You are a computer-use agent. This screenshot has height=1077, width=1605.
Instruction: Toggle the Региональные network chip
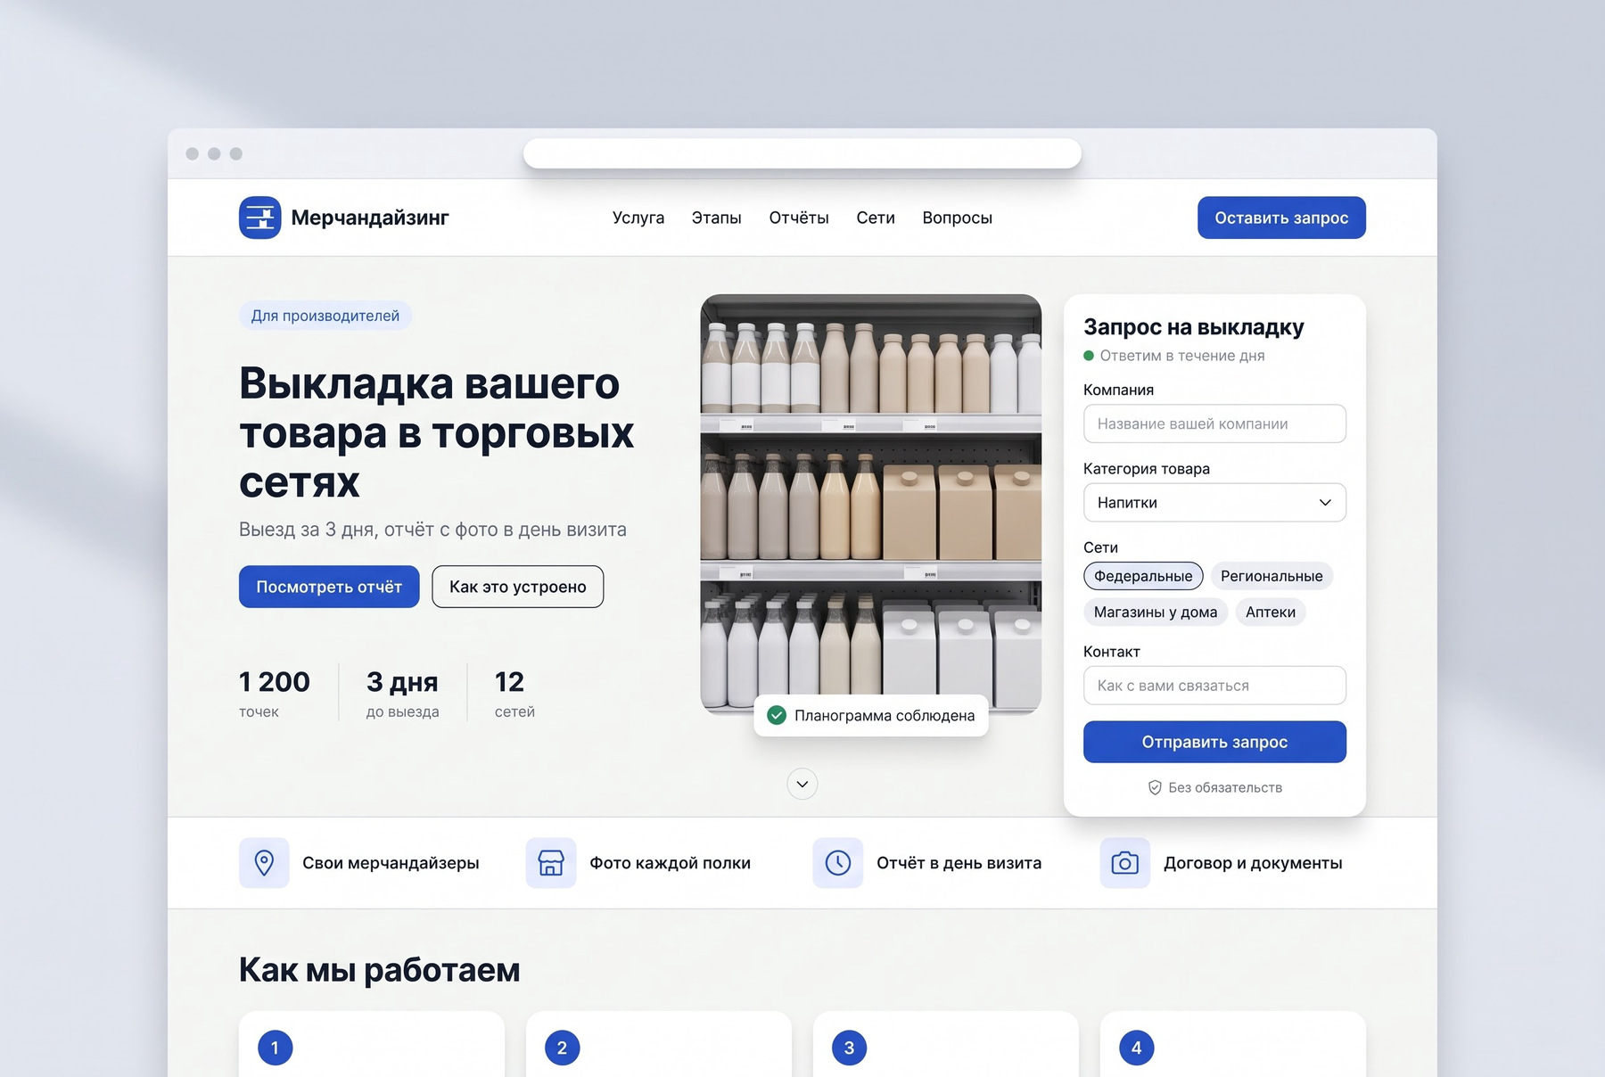[x=1272, y=576]
